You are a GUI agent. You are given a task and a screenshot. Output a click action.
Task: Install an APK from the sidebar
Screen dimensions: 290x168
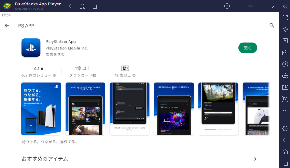point(285,87)
